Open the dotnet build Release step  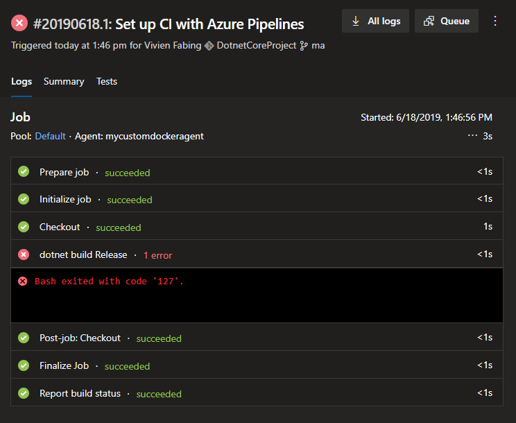coord(257,254)
